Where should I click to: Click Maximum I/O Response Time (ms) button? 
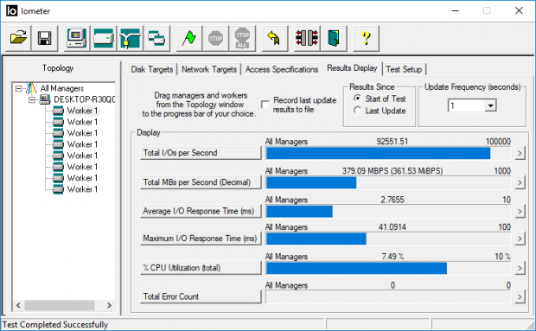point(201,239)
